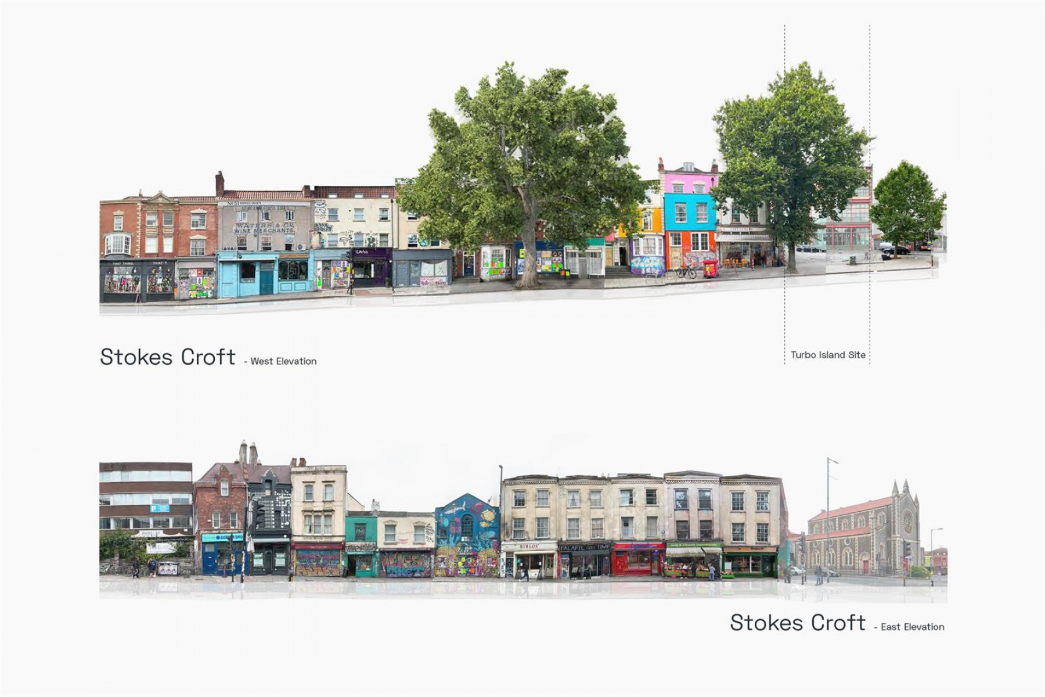Click the light blue shopfront in west elevation
Viewport: 1045px width, 697px height.
[265, 274]
